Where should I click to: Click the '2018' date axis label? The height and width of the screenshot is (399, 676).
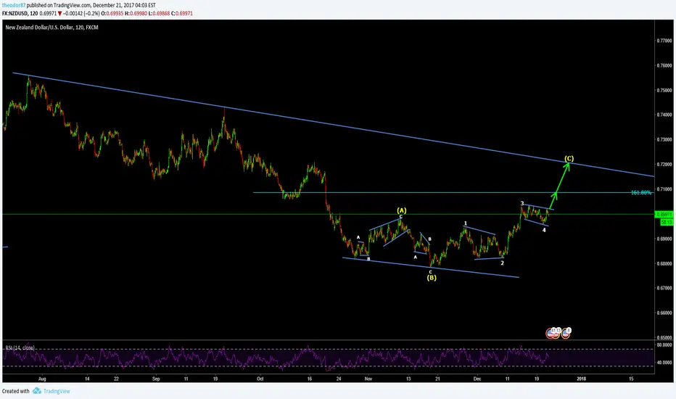pyautogui.click(x=581, y=379)
